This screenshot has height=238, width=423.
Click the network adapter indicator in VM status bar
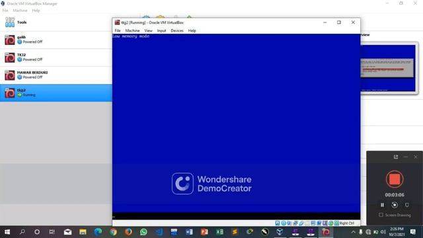click(295, 223)
